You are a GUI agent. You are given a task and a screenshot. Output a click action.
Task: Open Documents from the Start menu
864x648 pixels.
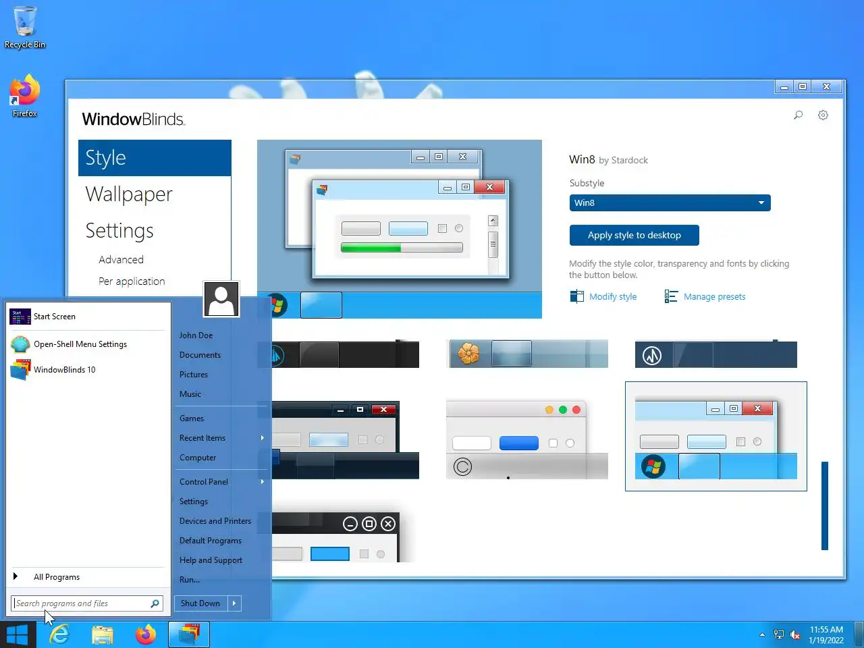(x=200, y=355)
